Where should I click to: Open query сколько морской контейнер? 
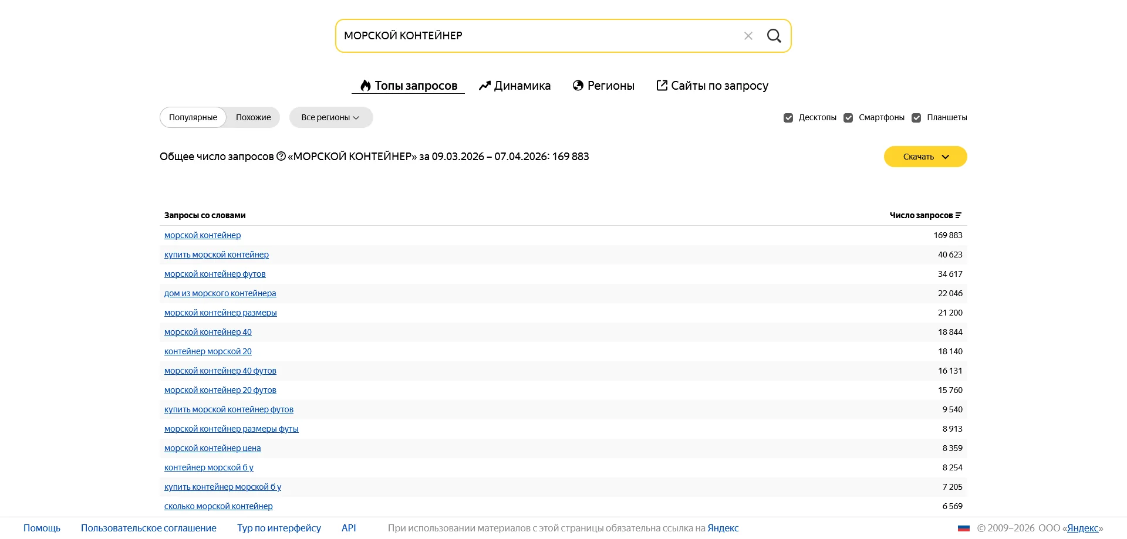218,506
